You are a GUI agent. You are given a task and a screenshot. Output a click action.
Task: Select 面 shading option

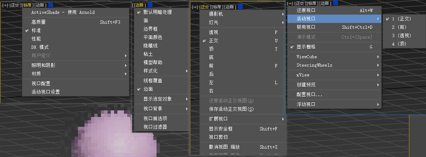[161, 20]
